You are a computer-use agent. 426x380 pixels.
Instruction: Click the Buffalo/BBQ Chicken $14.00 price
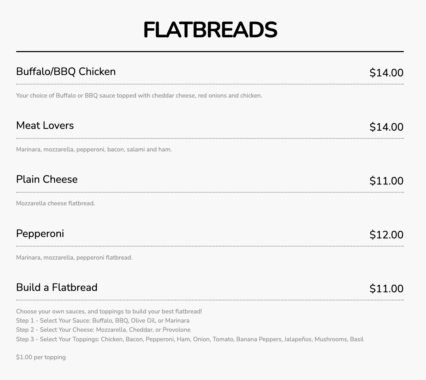point(386,73)
